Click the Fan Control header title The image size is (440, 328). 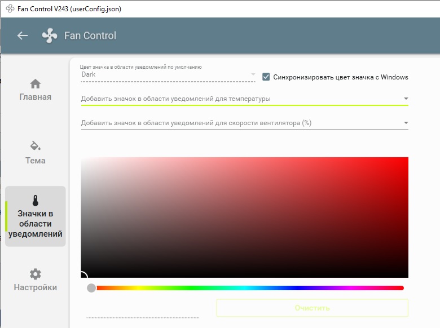(90, 36)
